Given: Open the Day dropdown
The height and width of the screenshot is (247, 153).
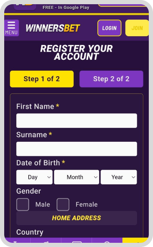Looking at the screenshot, I should [x=34, y=177].
